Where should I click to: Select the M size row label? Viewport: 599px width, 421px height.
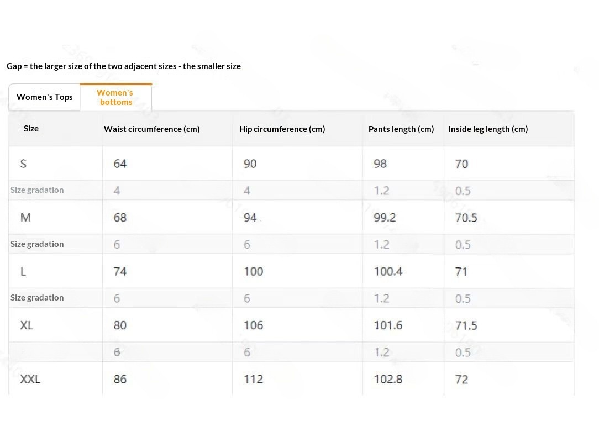25,218
